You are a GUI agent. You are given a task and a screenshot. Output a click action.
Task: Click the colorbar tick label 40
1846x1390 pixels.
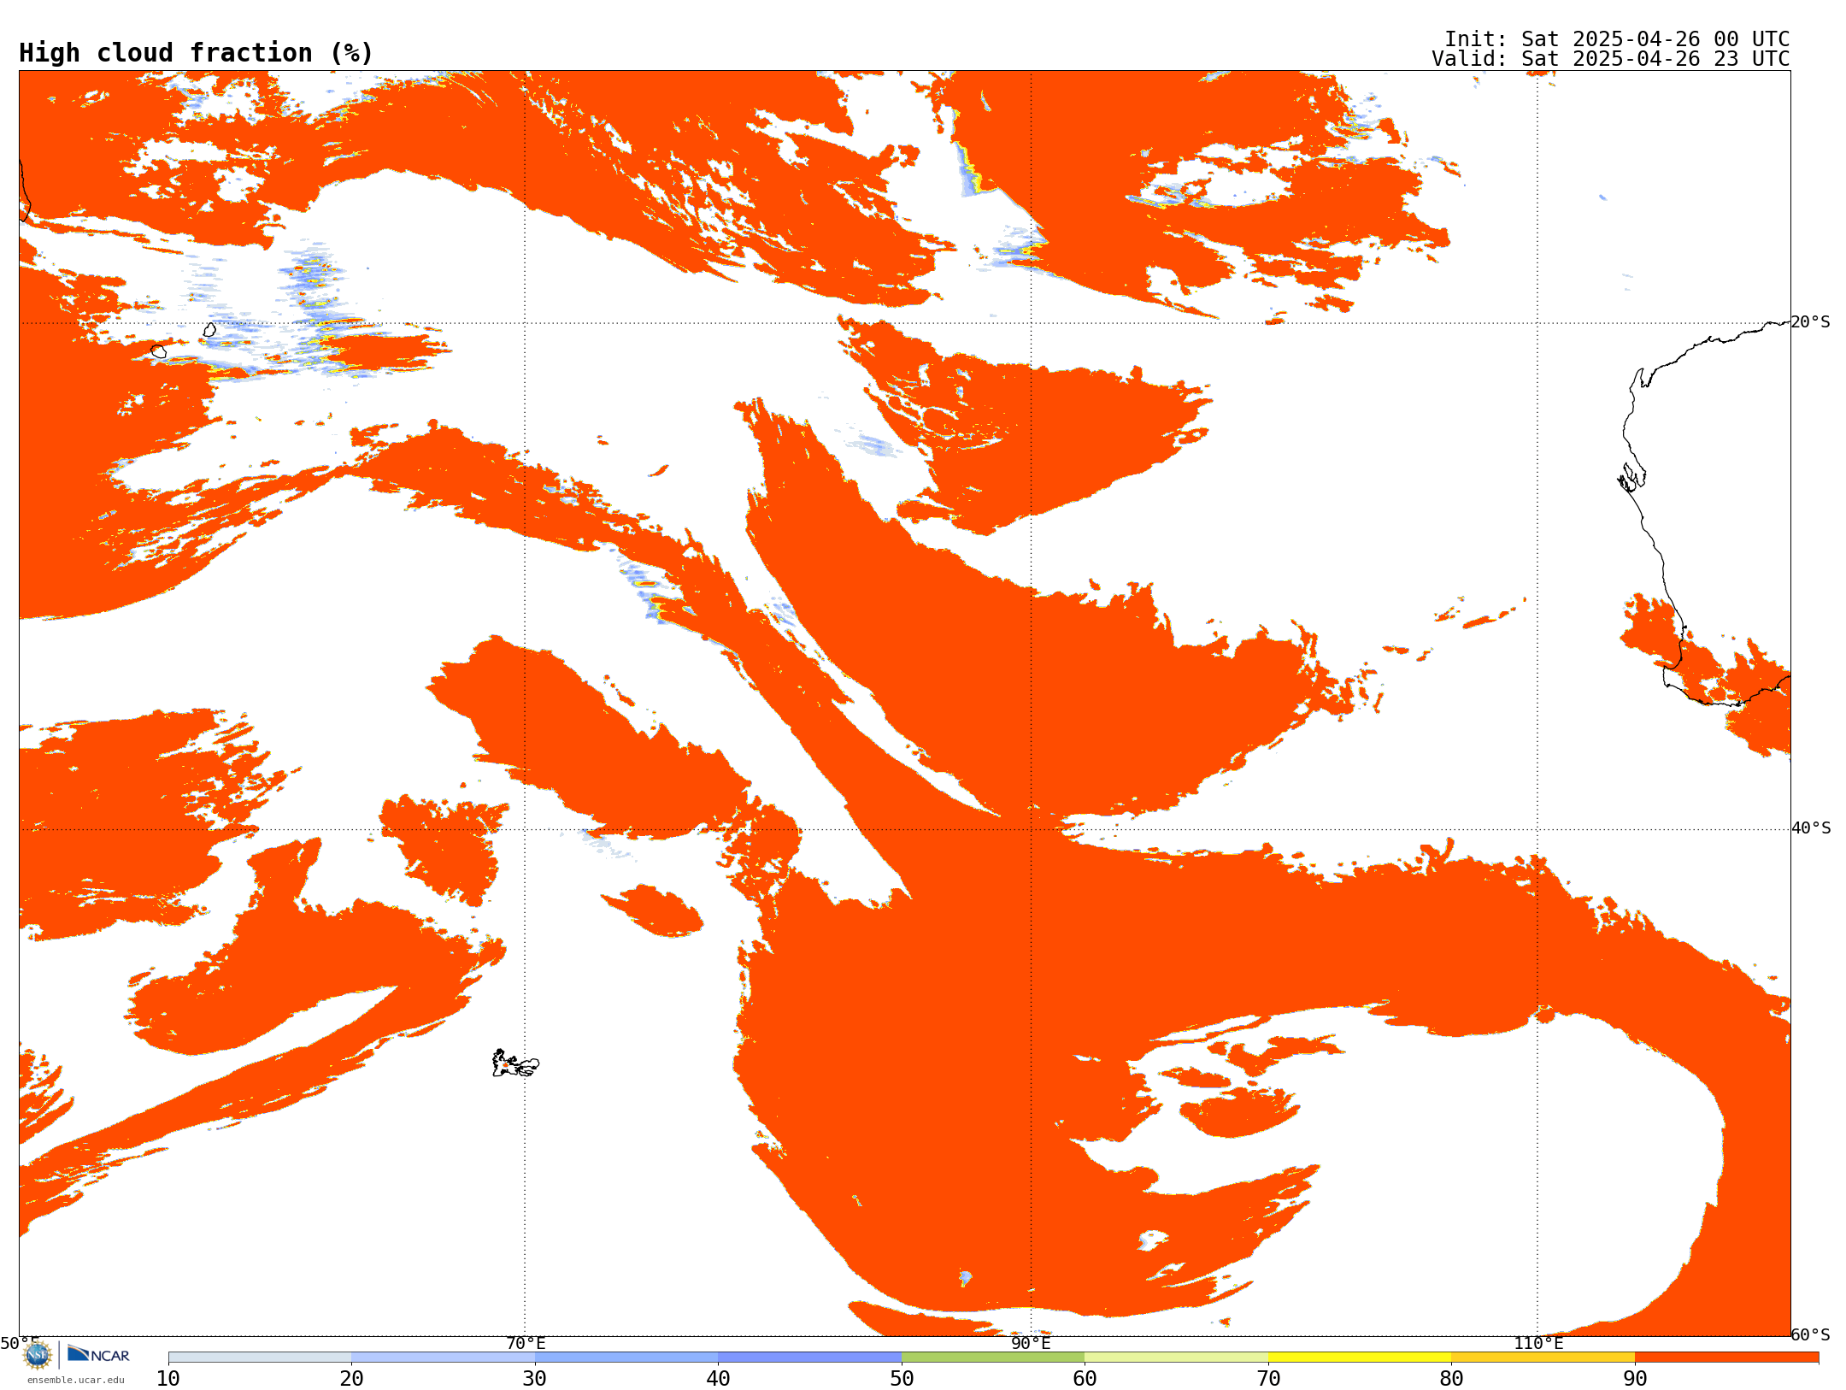718,1378
